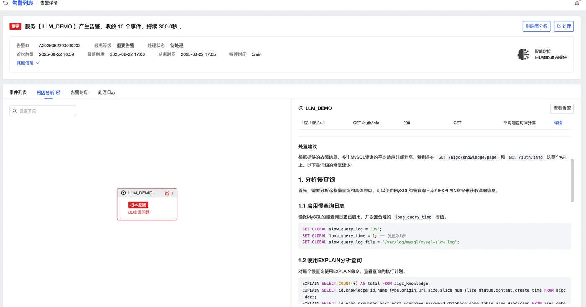Click the 根本原因 red tag
Image resolution: width=586 pixels, height=307 pixels.
pyautogui.click(x=138, y=205)
